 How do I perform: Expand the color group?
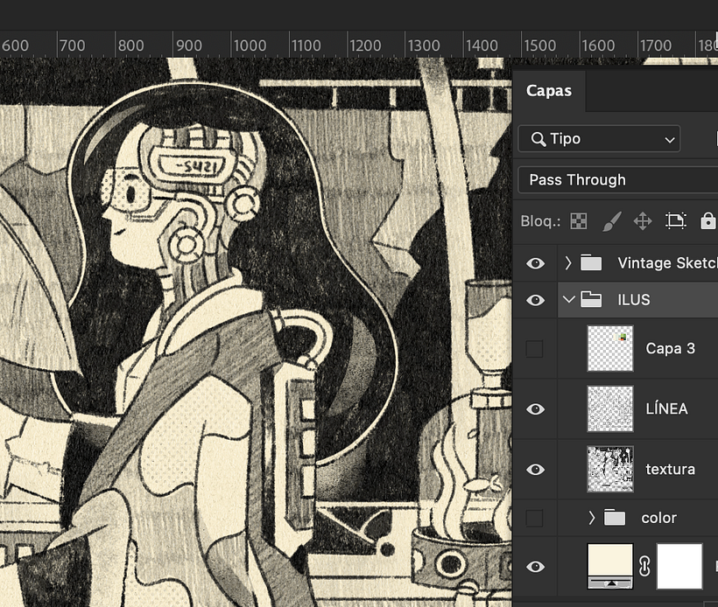592,518
